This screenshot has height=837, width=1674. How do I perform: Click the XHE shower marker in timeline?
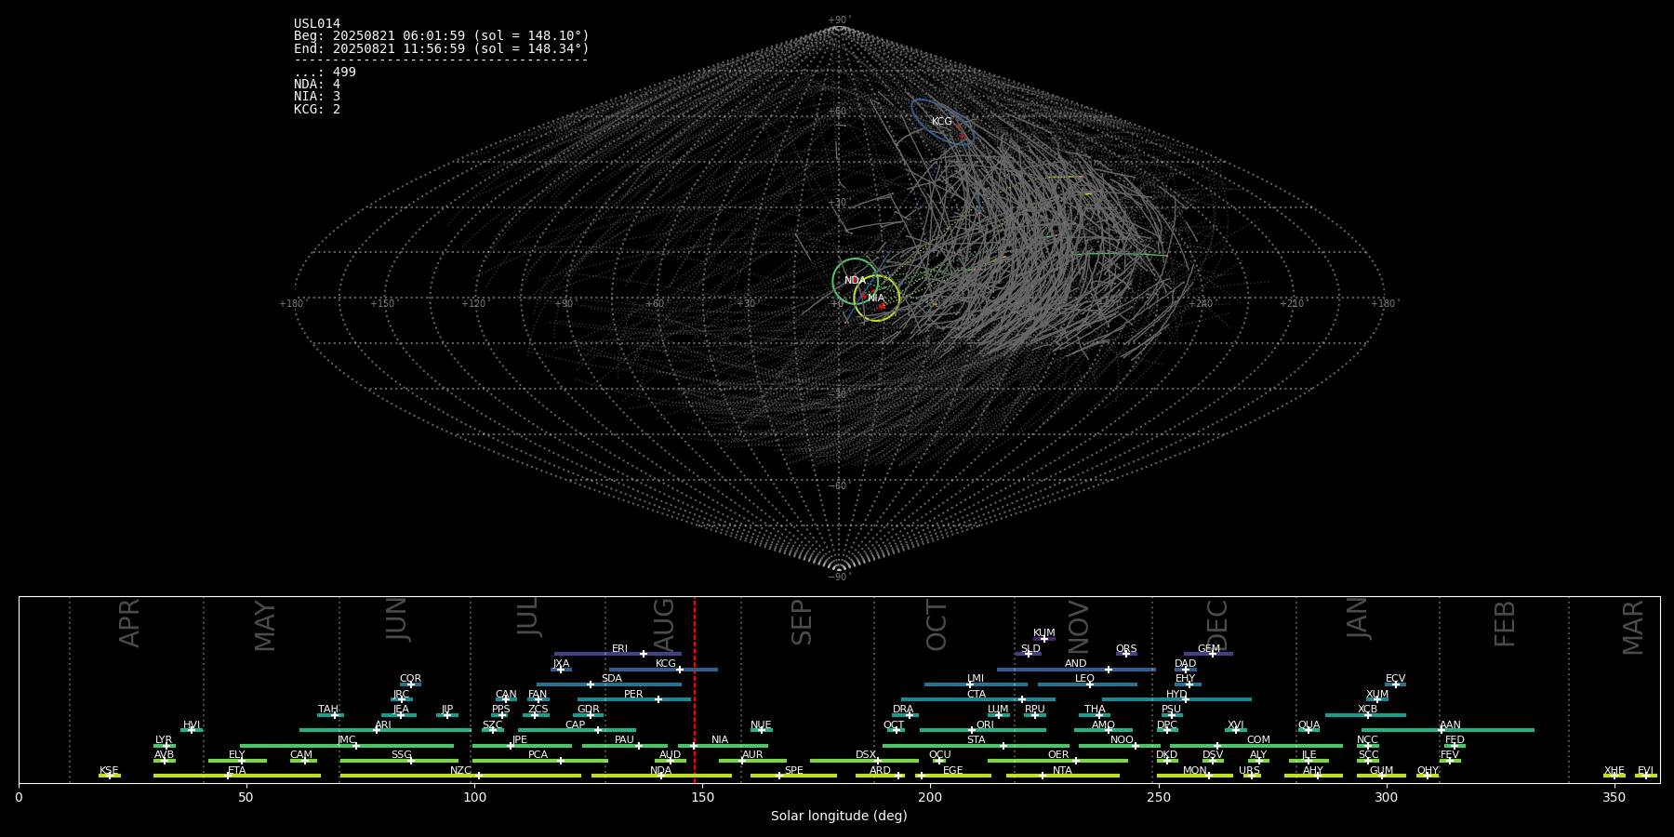coord(1614,776)
